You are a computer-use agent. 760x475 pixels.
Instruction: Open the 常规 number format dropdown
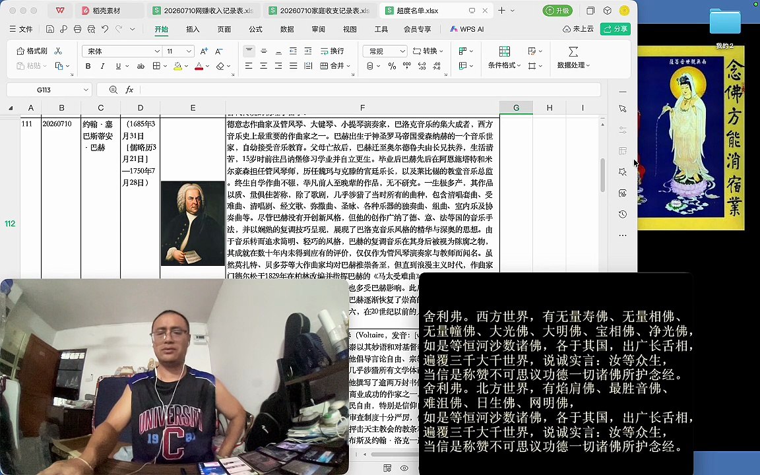402,51
